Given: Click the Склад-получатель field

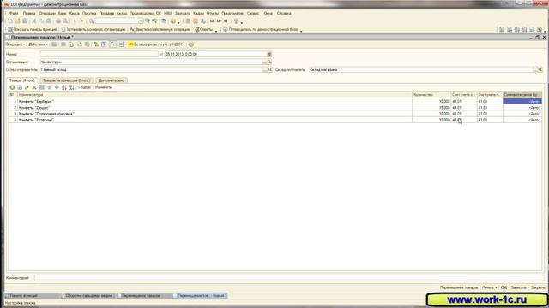Looking at the screenshot, I should [421, 70].
